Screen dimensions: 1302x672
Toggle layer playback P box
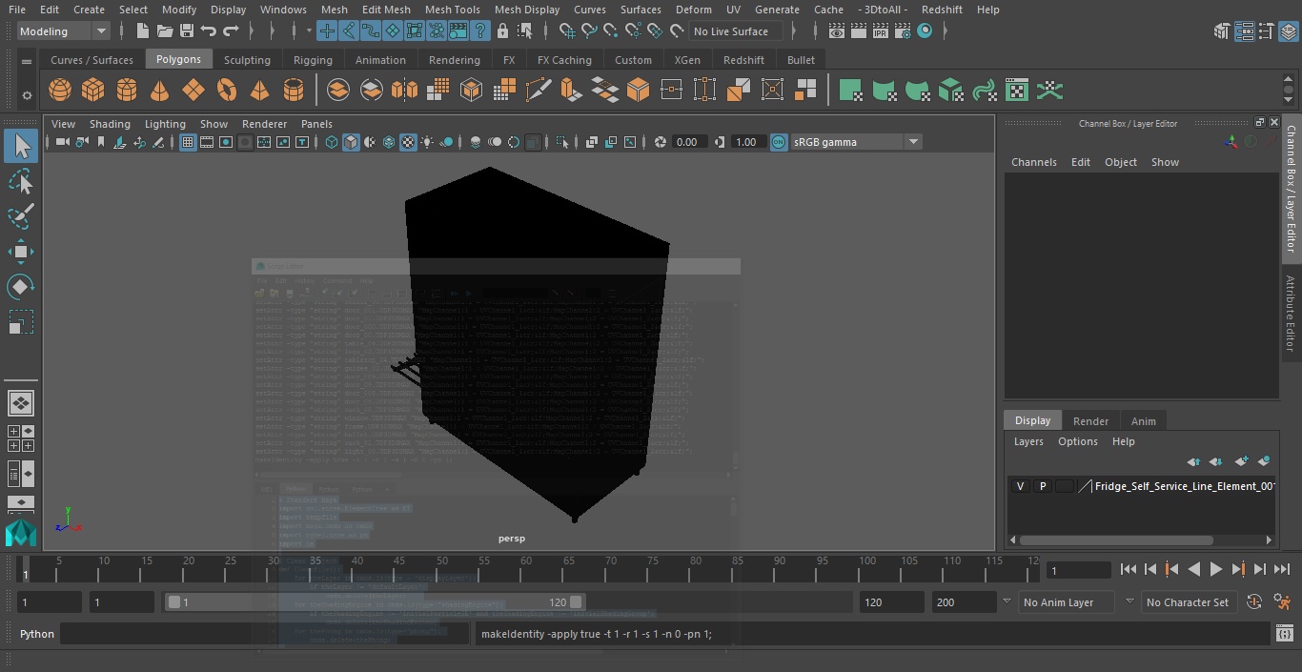pyautogui.click(x=1042, y=486)
